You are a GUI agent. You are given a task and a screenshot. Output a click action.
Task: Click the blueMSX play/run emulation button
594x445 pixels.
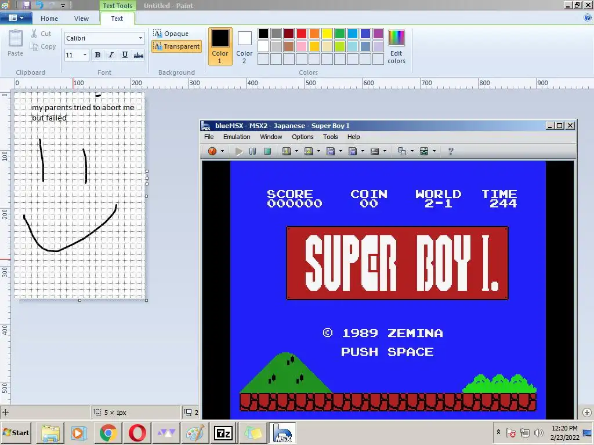pyautogui.click(x=238, y=151)
